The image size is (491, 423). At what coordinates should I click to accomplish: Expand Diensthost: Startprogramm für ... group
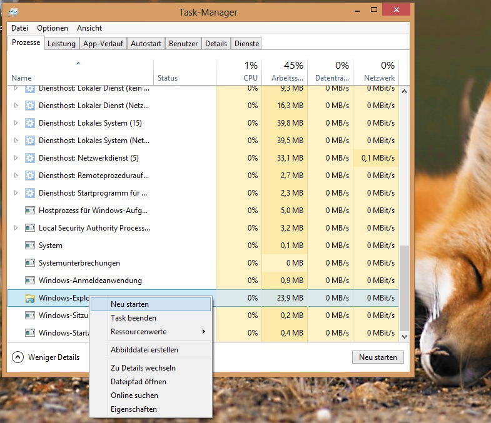click(16, 193)
